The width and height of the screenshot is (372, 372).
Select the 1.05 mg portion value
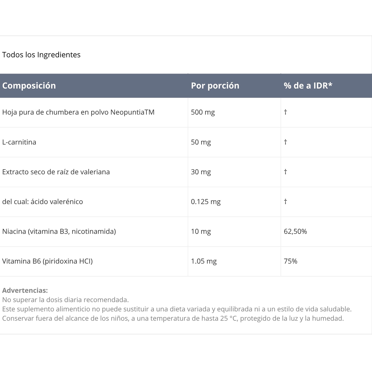204,261
